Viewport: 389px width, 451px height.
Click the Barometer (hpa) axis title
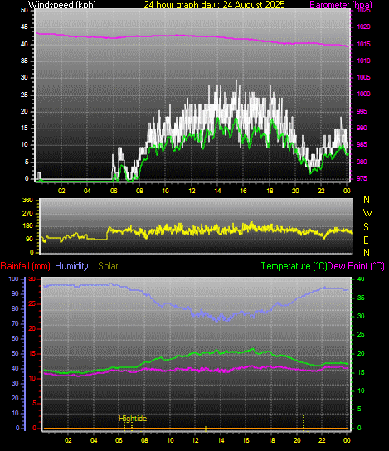click(341, 5)
